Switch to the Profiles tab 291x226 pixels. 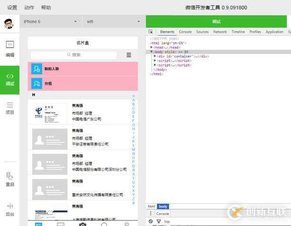pyautogui.click(x=255, y=32)
